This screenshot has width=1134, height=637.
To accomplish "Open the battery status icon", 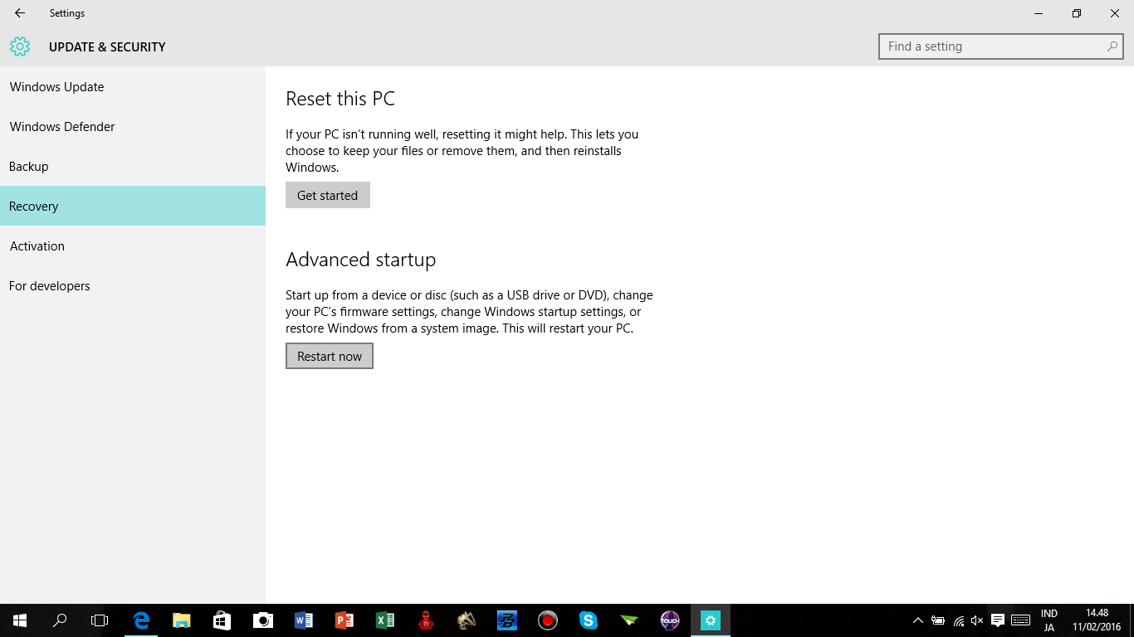I will 938,620.
